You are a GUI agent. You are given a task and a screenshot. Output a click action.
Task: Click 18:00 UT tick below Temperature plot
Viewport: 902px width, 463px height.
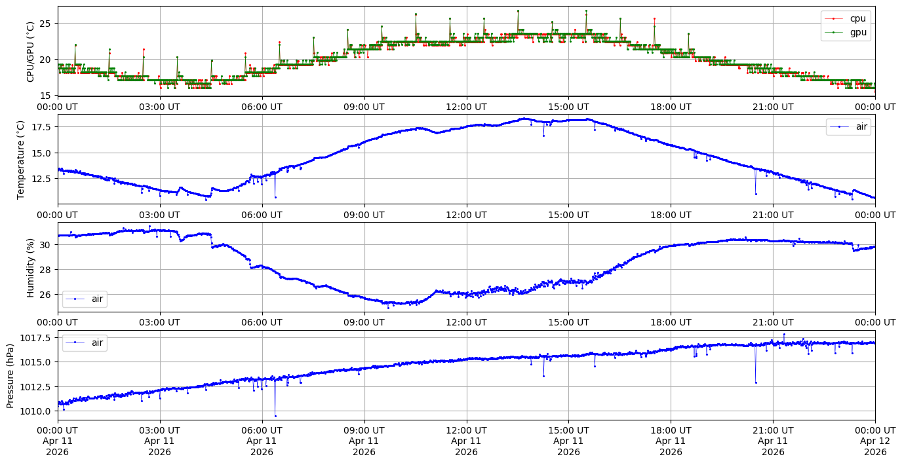(x=671, y=214)
